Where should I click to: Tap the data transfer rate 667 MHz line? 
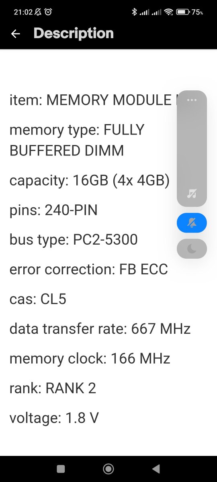tap(100, 329)
